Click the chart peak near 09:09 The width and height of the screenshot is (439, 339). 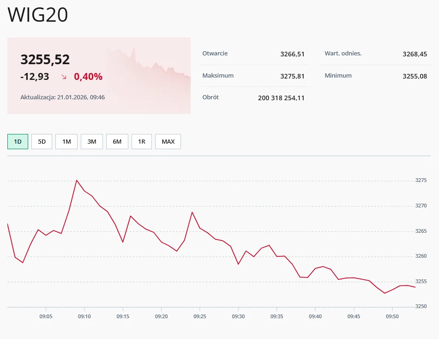click(x=77, y=181)
